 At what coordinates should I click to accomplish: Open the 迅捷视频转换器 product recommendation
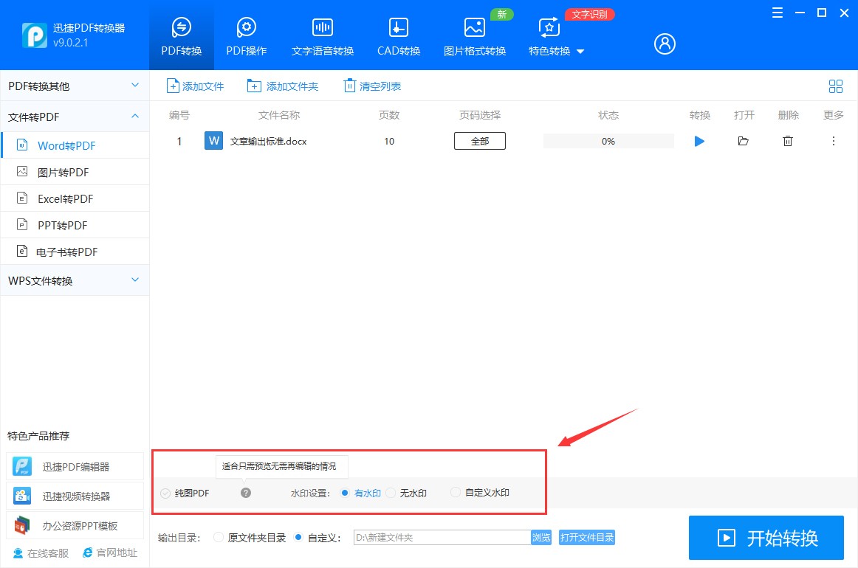pyautogui.click(x=75, y=496)
